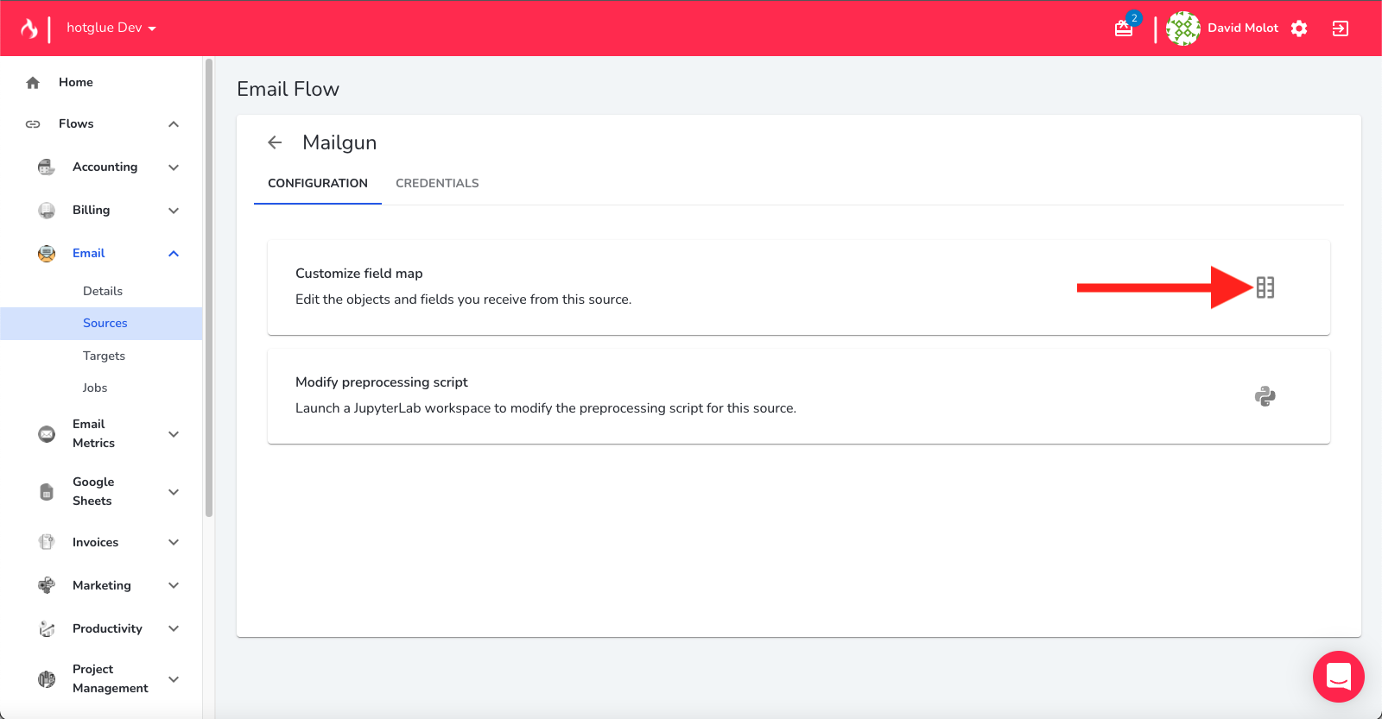Click the Marketing flow icon
The width and height of the screenshot is (1382, 719).
pos(47,585)
